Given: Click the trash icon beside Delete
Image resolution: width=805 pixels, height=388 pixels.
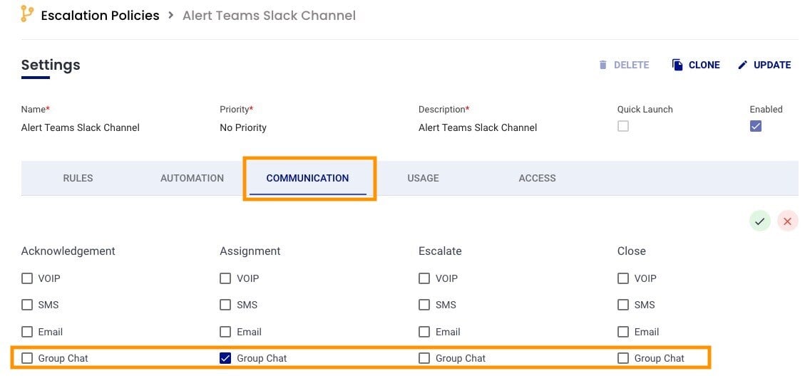Looking at the screenshot, I should [603, 65].
